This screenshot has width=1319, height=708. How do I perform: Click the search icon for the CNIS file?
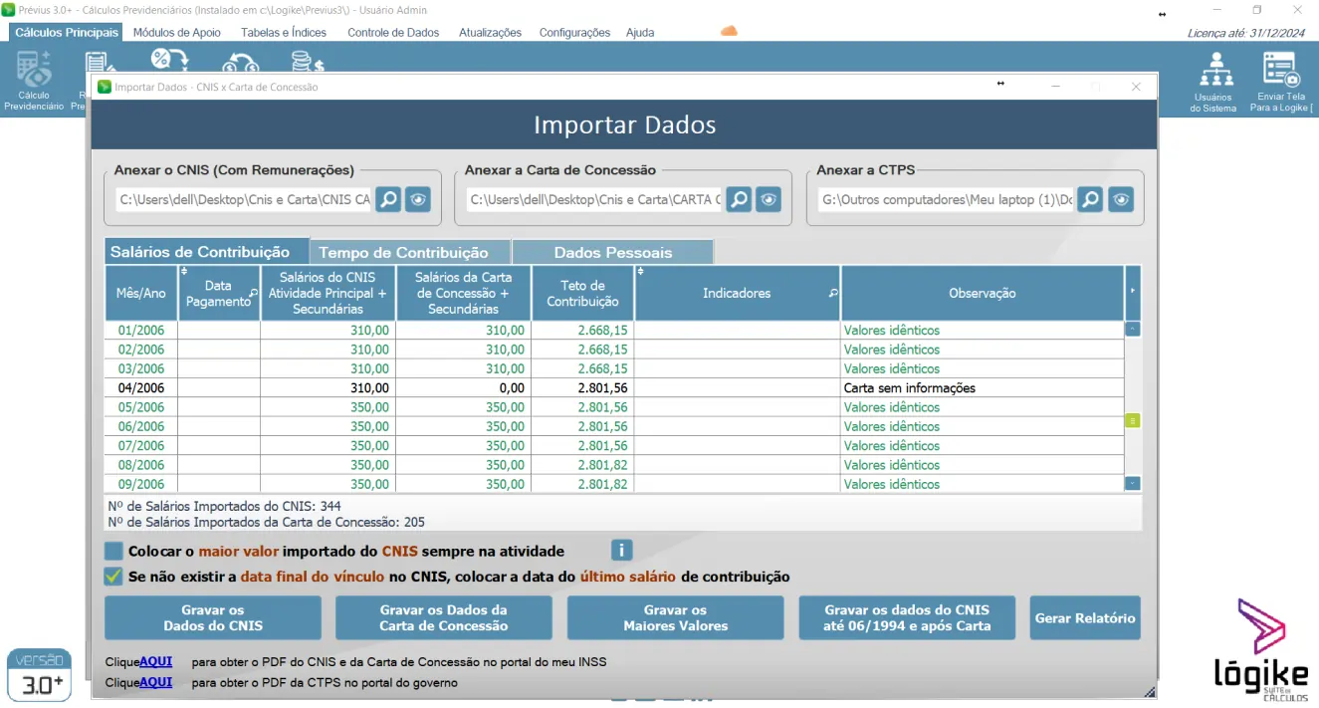pos(388,200)
